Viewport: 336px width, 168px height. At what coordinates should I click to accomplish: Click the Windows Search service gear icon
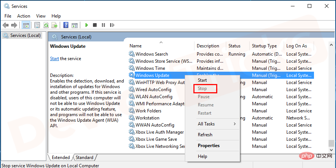(x=131, y=54)
